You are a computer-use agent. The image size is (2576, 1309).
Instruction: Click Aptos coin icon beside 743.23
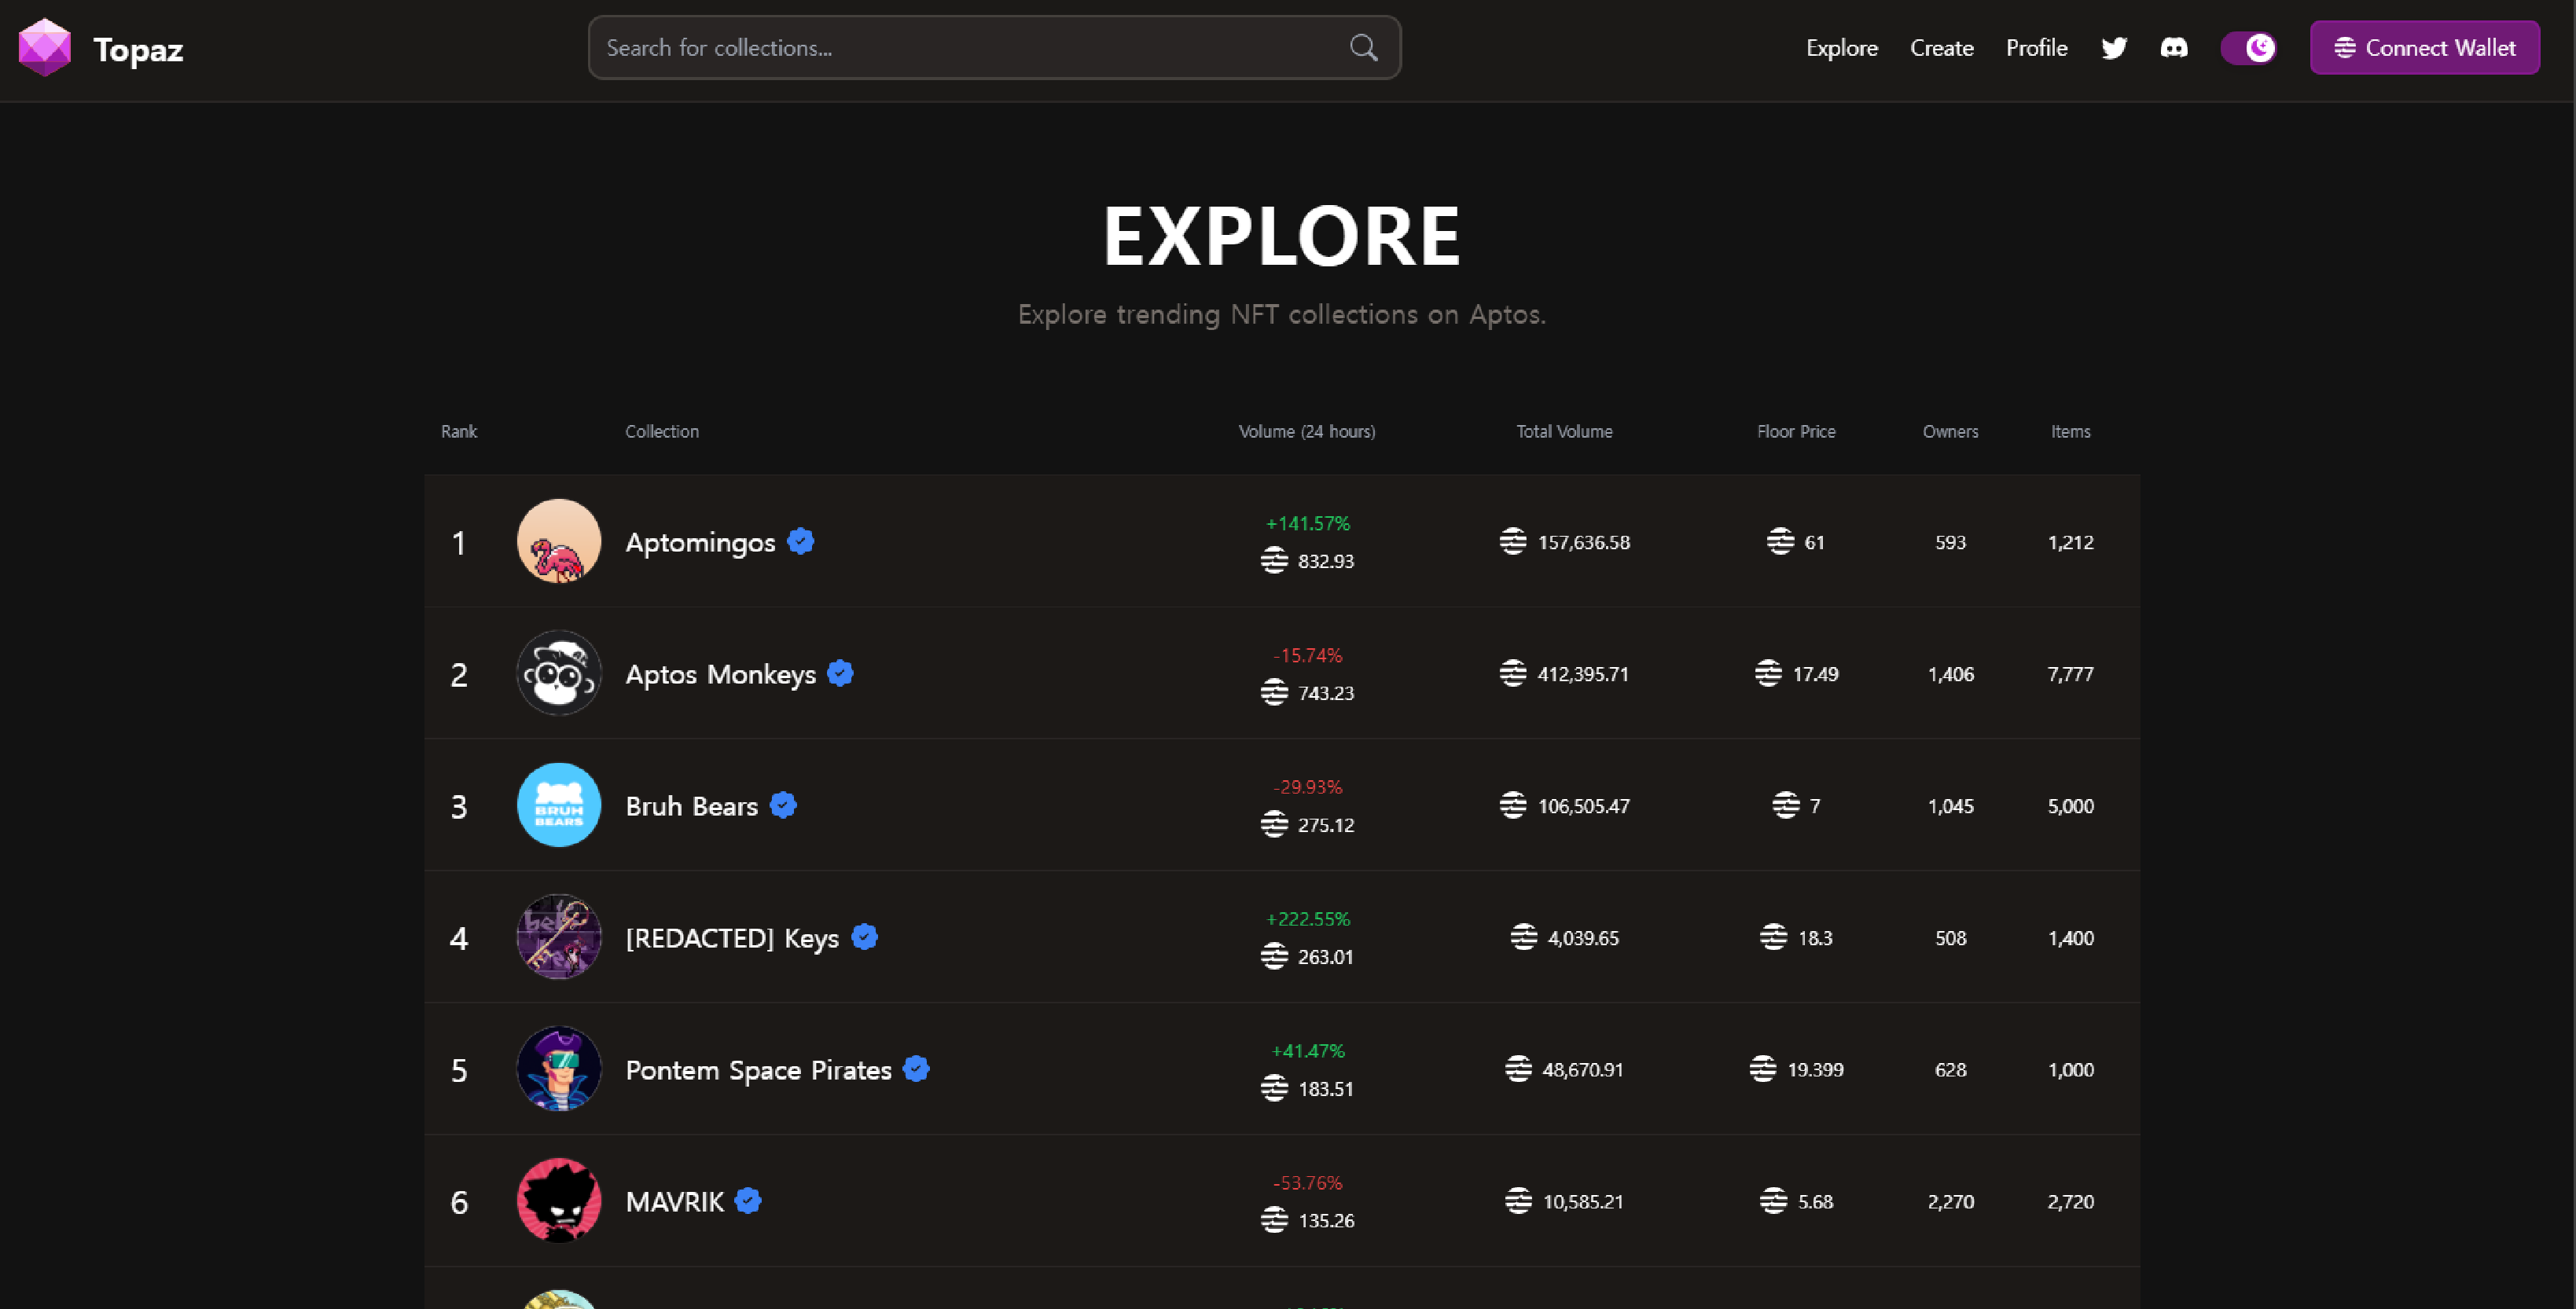click(x=1274, y=692)
